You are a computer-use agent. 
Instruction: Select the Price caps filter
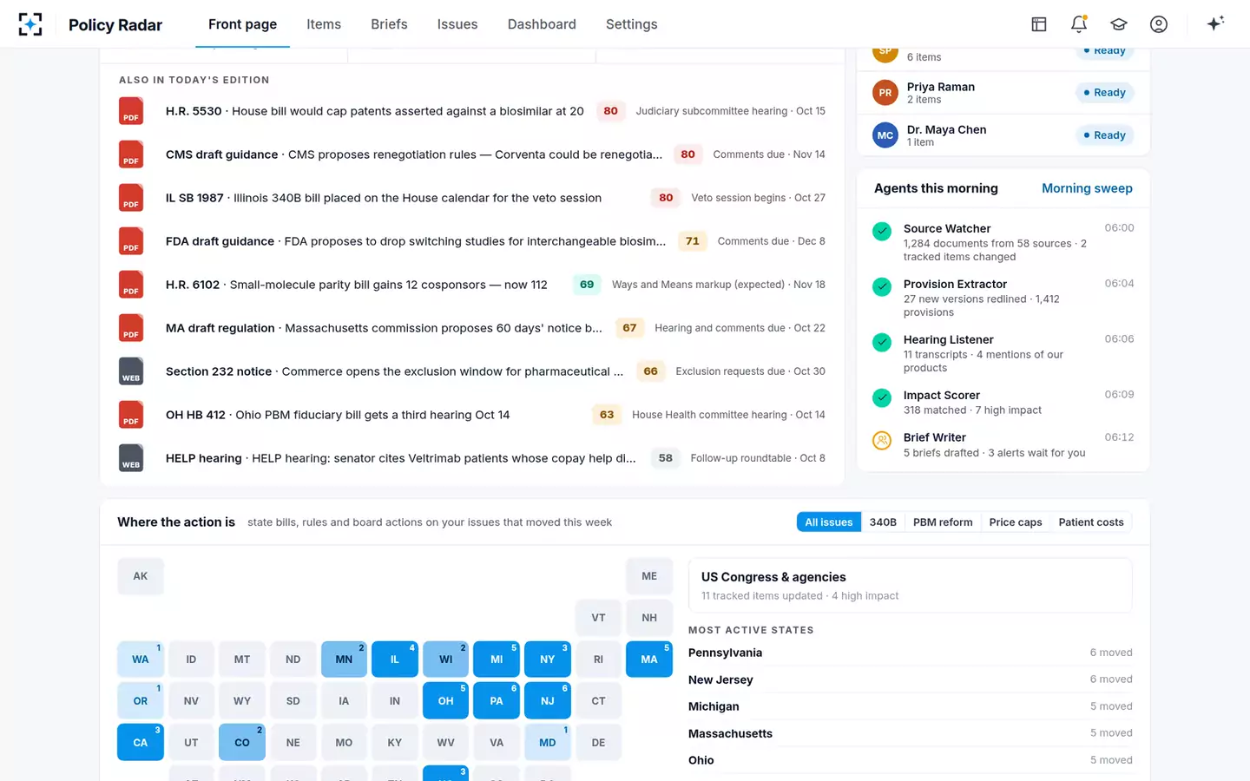pyautogui.click(x=1016, y=522)
